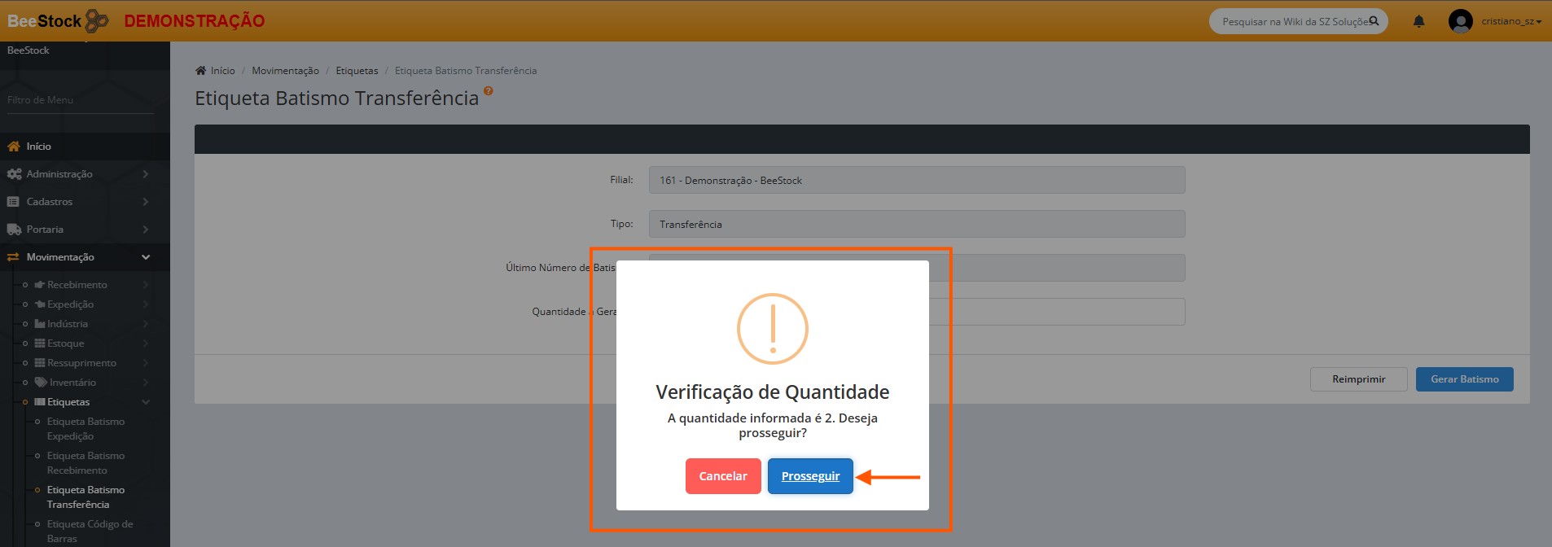Open the cristiano_sz user dropdown

click(1510, 21)
